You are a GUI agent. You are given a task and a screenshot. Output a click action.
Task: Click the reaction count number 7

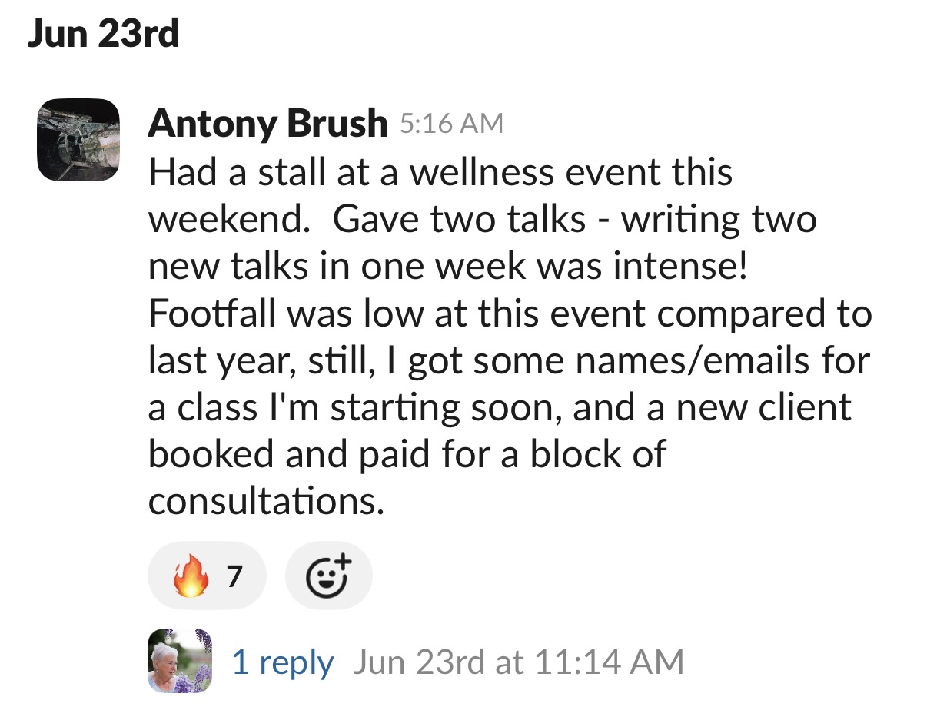[234, 576]
